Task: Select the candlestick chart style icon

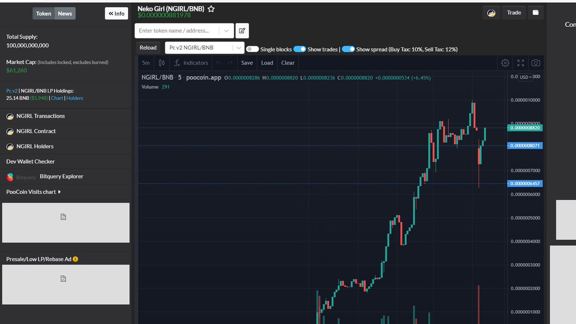Action: (162, 62)
